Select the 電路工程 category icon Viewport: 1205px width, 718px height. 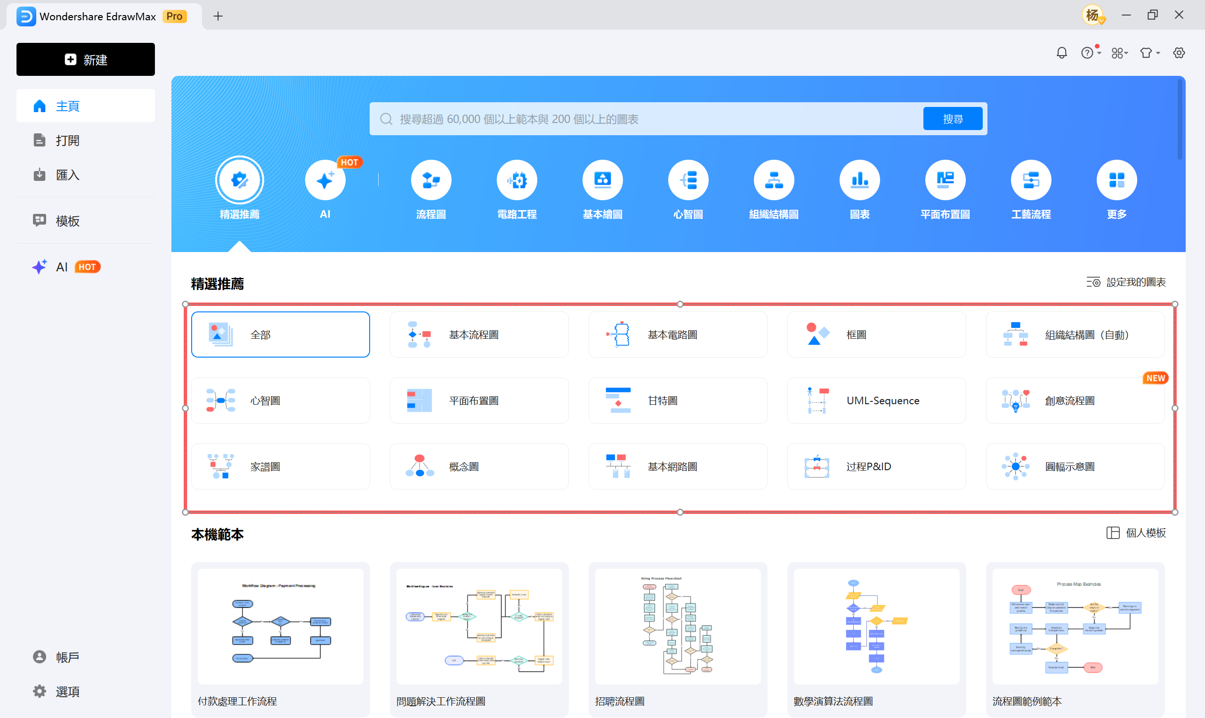tap(517, 180)
